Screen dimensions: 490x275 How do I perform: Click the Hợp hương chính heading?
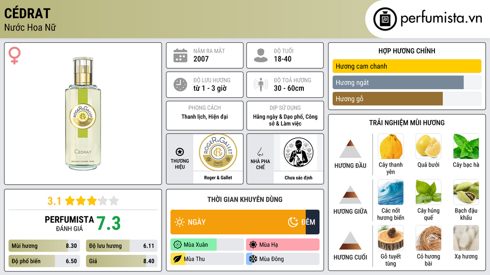click(407, 51)
